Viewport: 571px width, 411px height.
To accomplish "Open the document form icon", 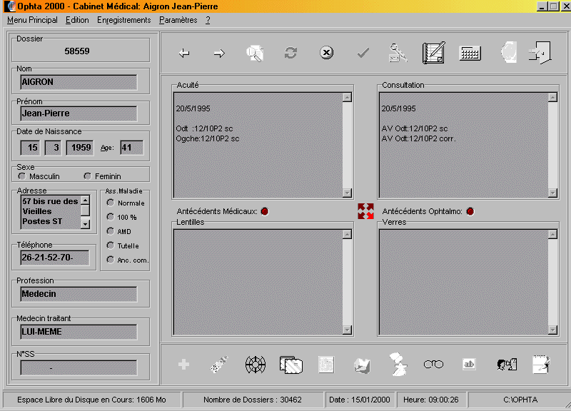I will pos(326,365).
